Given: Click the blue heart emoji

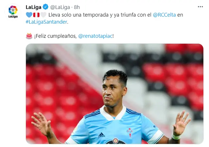Looking at the screenshot, I should (x=29, y=15).
